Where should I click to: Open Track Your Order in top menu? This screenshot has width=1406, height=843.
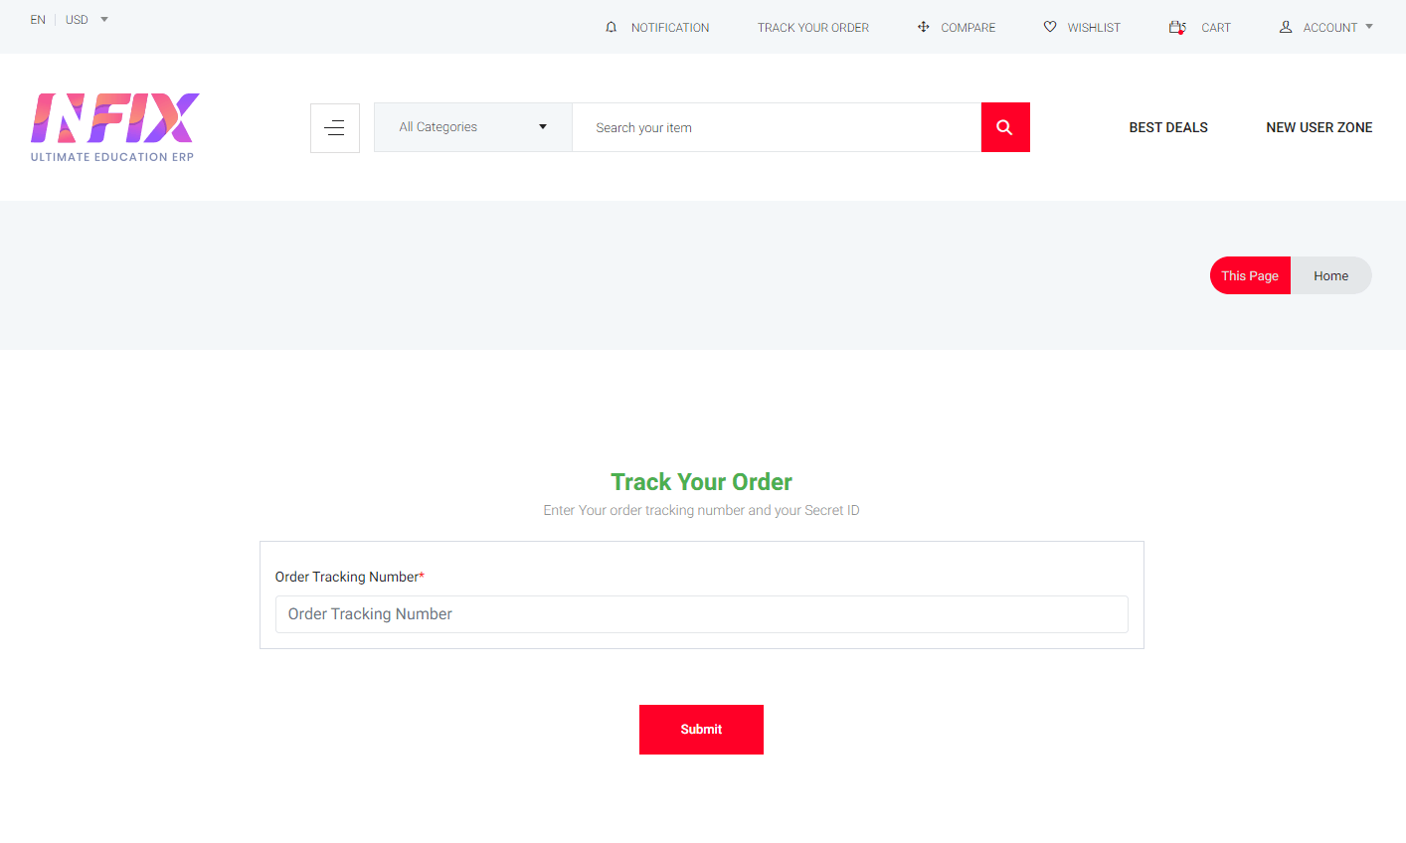(812, 28)
